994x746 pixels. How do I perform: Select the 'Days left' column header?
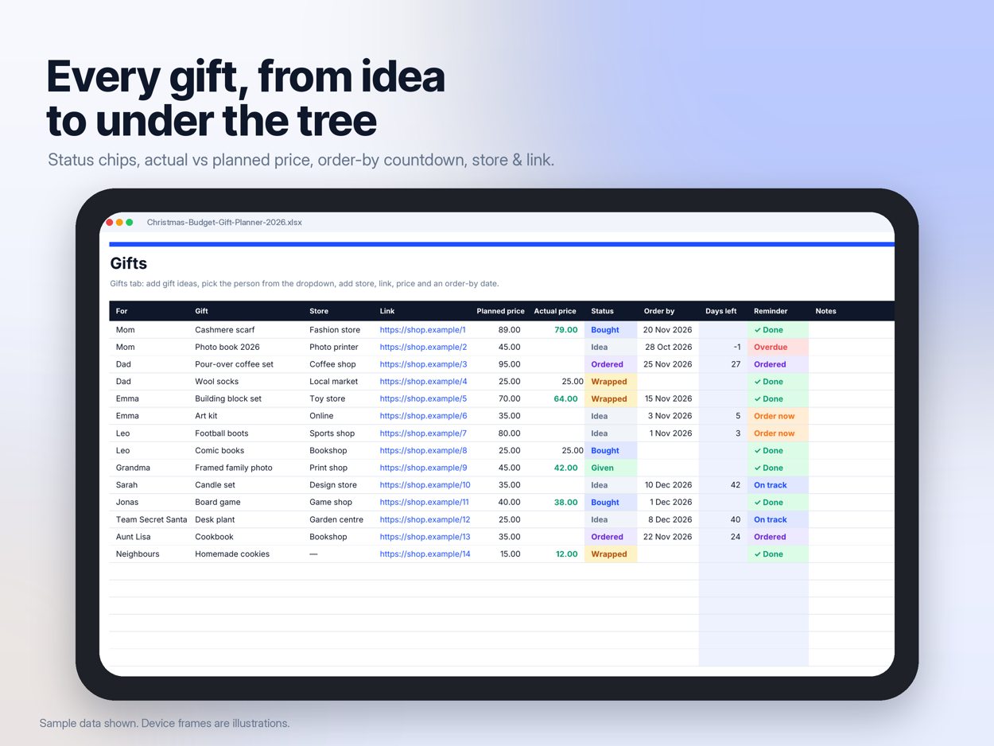(x=720, y=311)
